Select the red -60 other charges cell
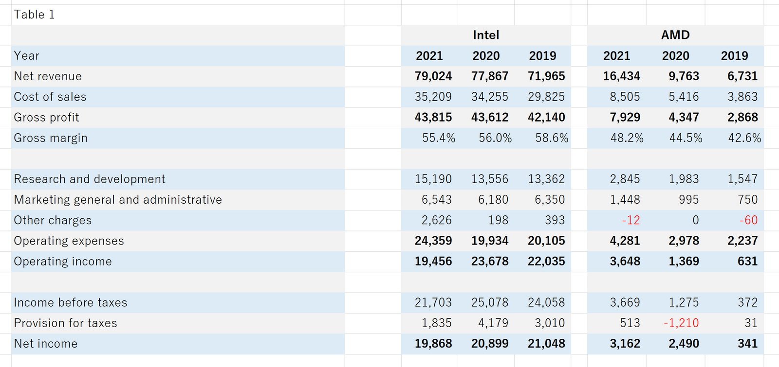This screenshot has height=367, width=779. point(748,220)
